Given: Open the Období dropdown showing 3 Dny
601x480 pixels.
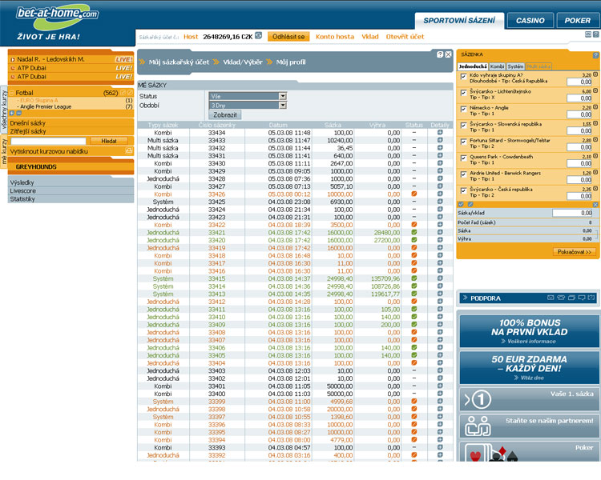Looking at the screenshot, I should (x=248, y=105).
